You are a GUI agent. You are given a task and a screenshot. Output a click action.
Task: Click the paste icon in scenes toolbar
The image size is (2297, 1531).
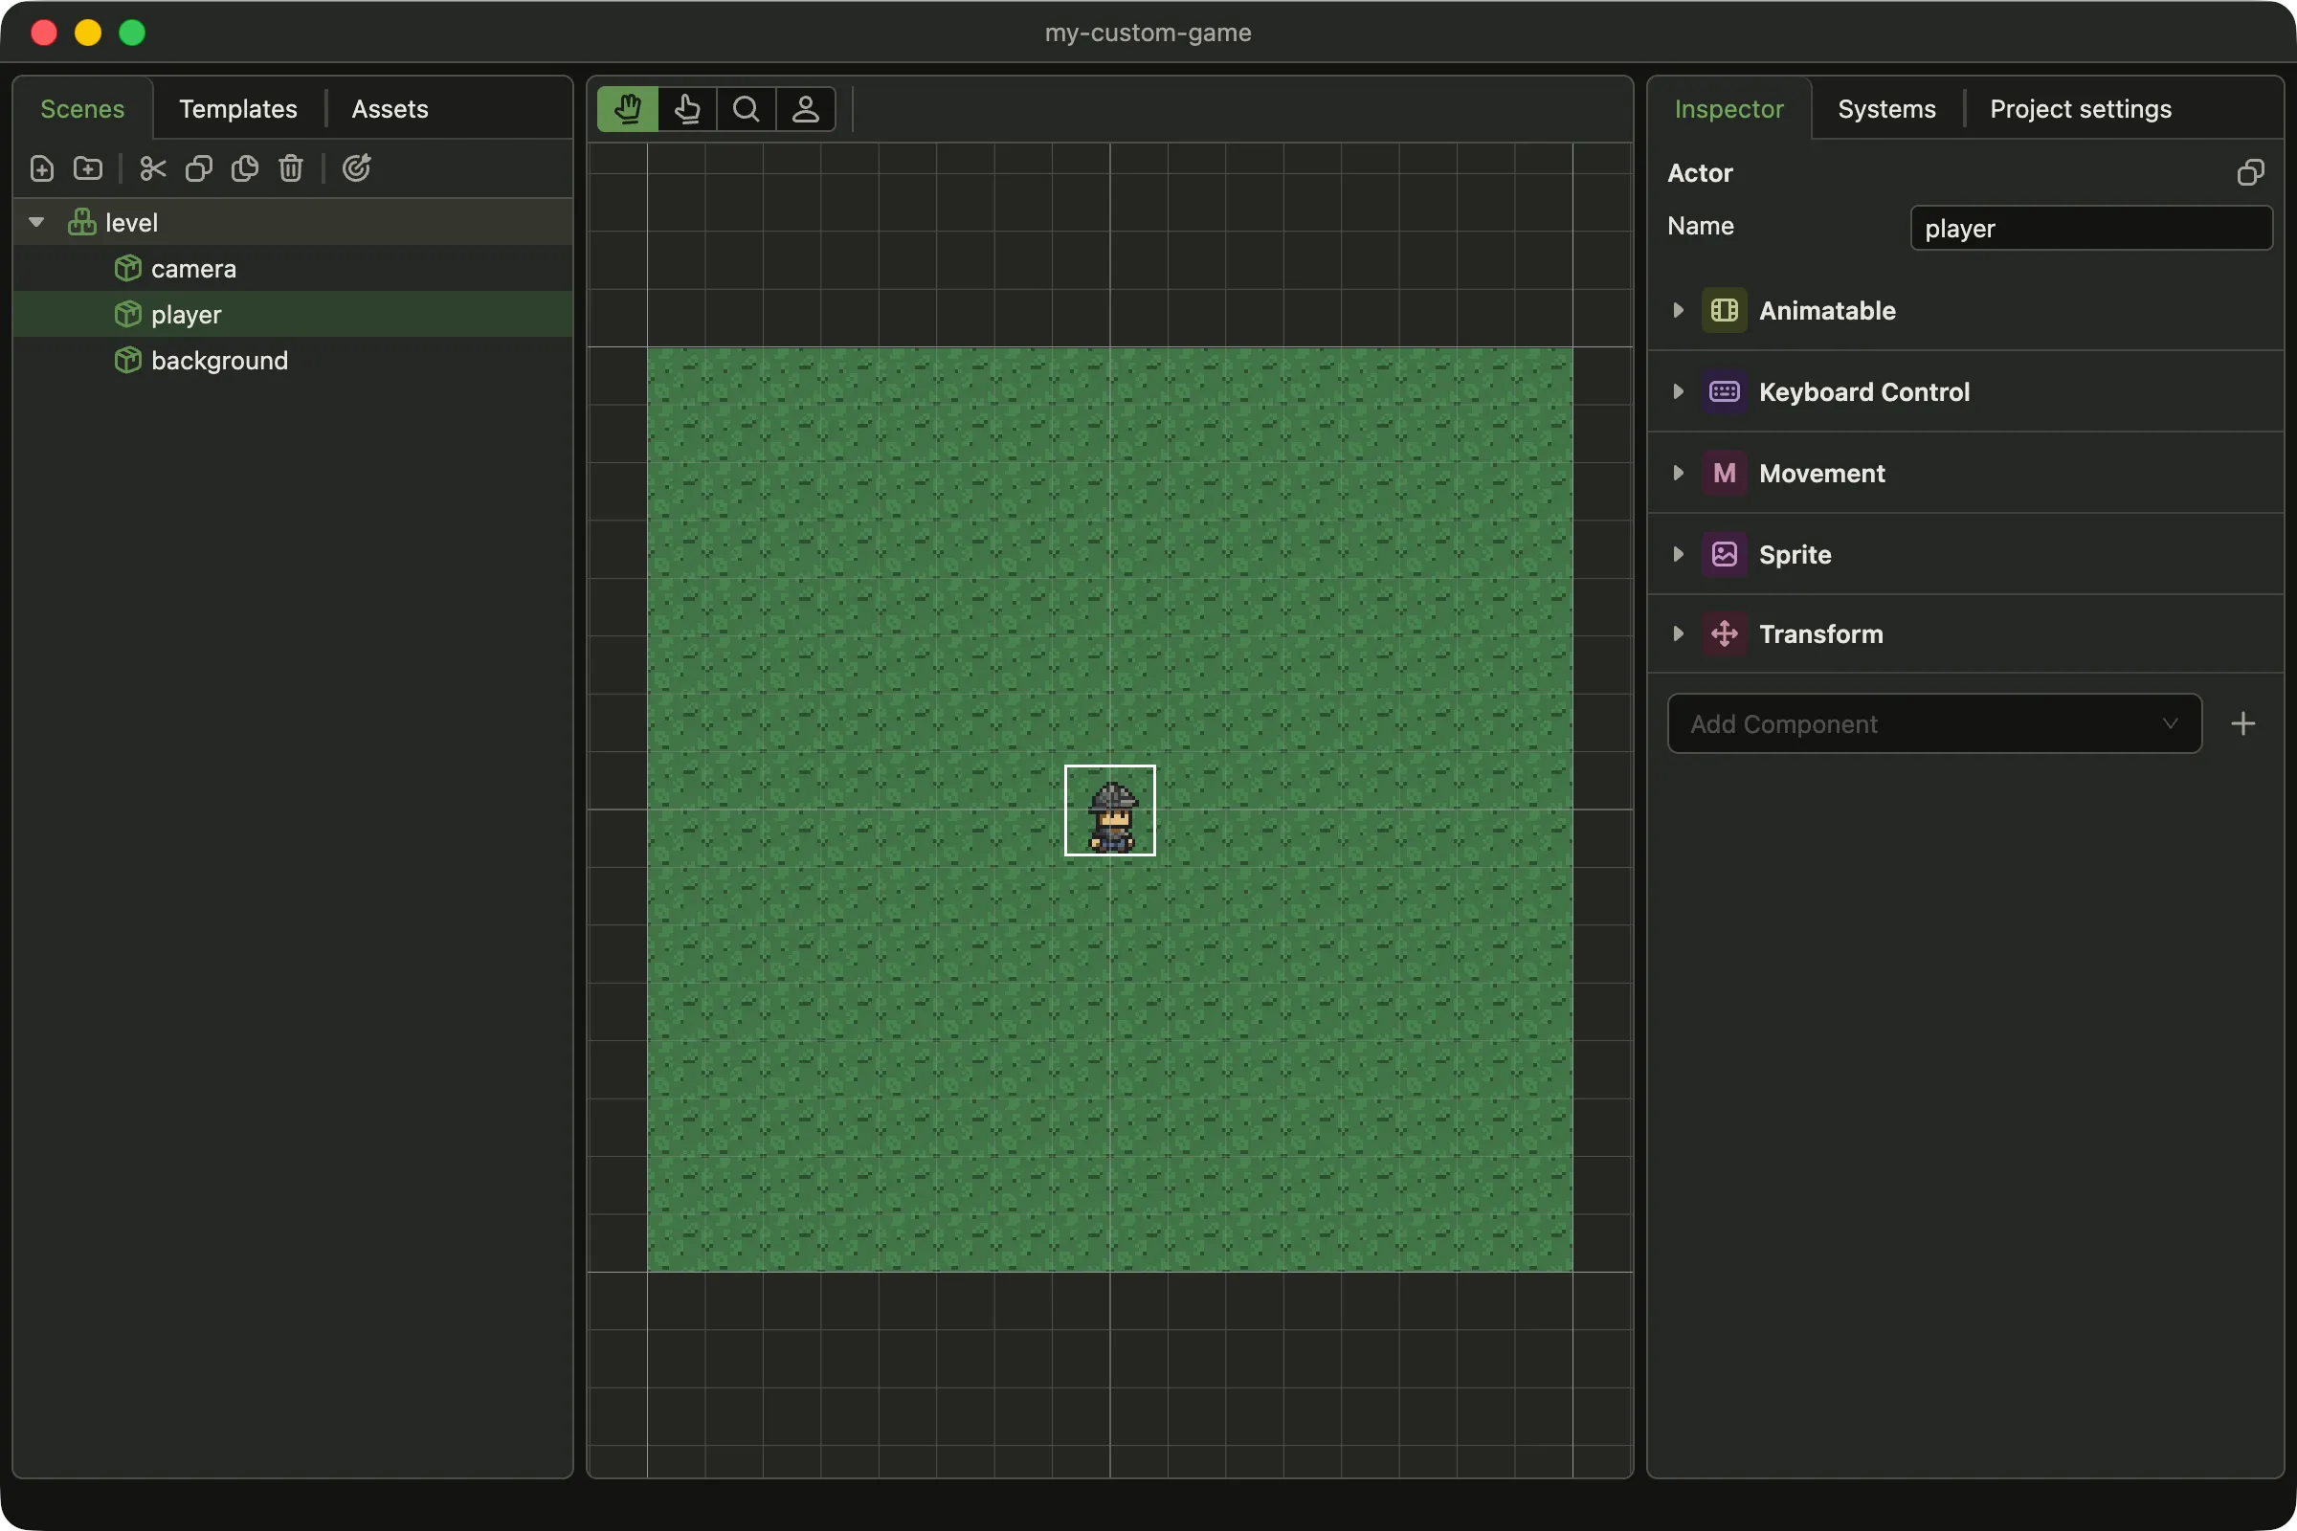(x=245, y=169)
